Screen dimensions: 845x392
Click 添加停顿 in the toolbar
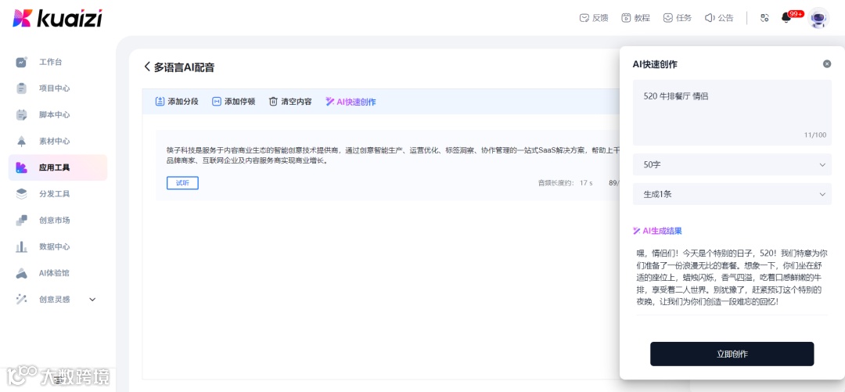[x=233, y=102]
